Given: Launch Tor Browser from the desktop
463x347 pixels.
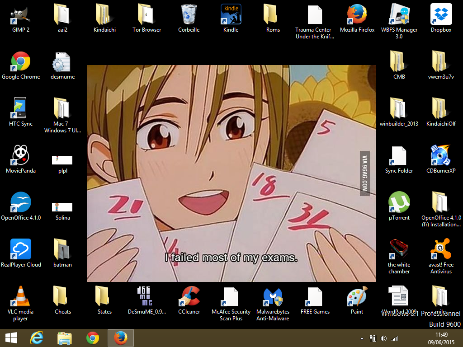Looking at the screenshot, I should tap(147, 15).
